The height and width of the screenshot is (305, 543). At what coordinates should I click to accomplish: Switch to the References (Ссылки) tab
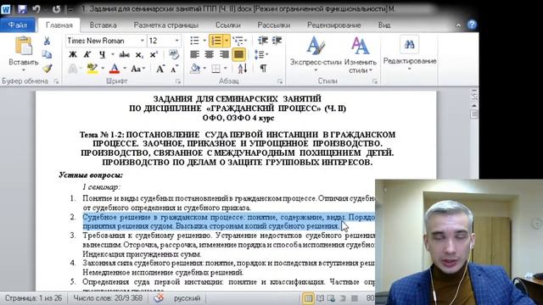tap(228, 25)
